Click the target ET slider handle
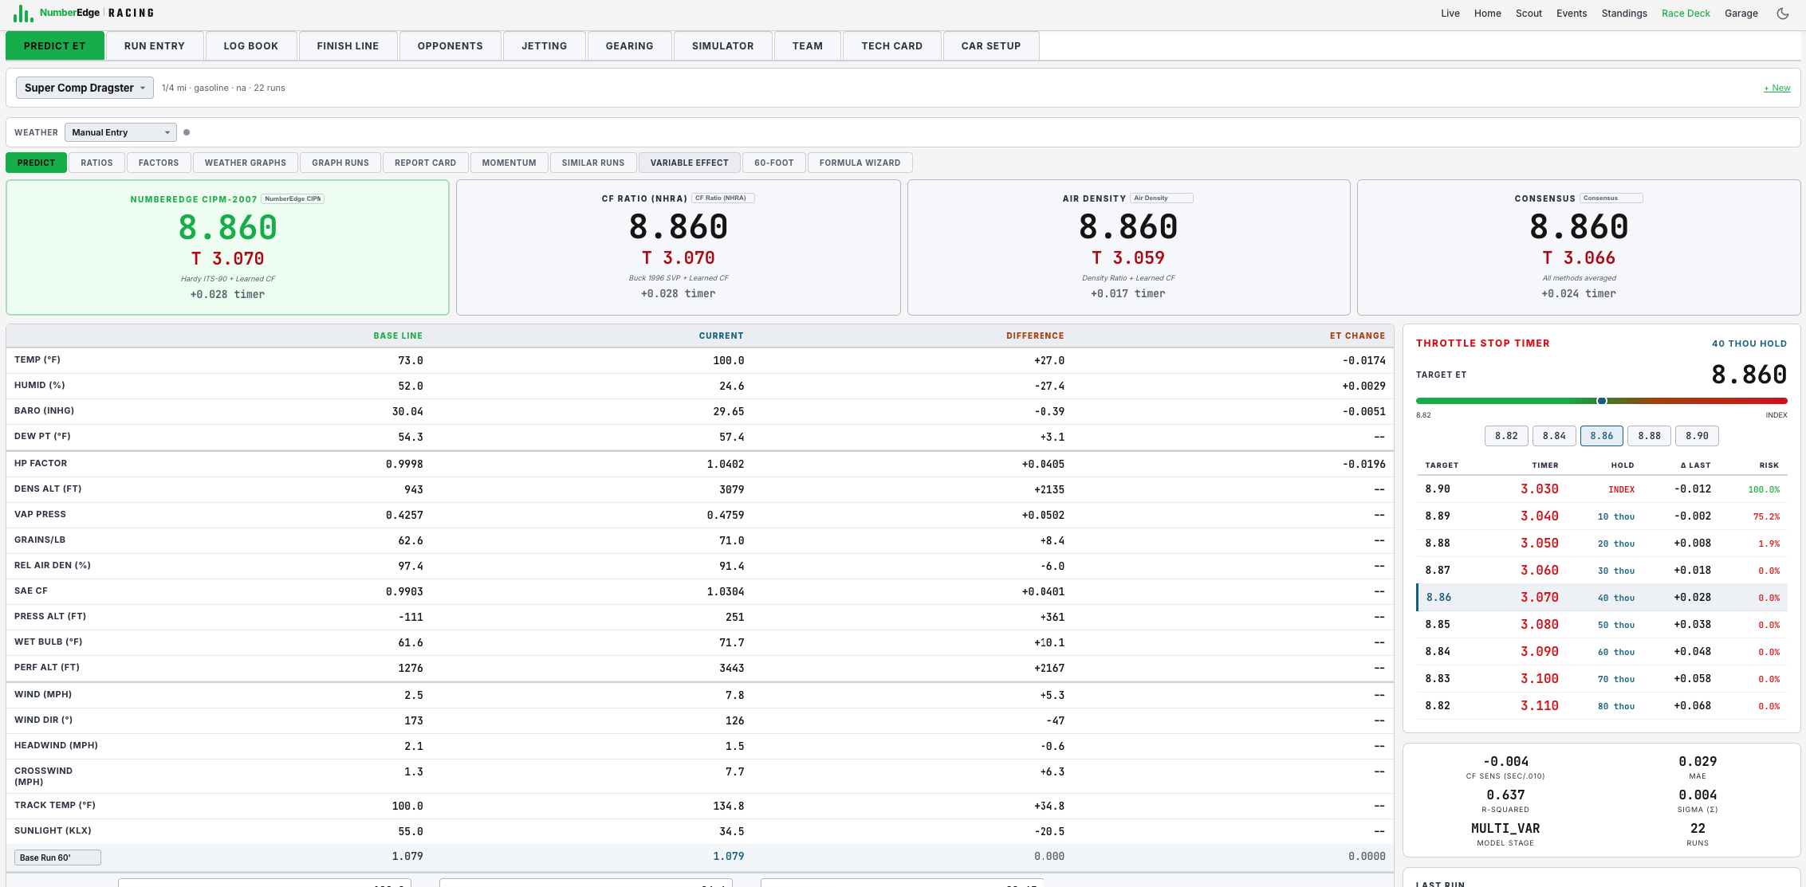The image size is (1806, 887). coord(1601,401)
